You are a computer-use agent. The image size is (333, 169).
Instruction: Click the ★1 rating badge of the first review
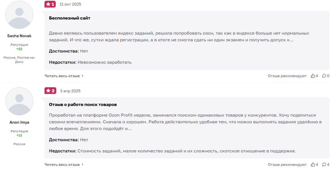click(x=50, y=4)
